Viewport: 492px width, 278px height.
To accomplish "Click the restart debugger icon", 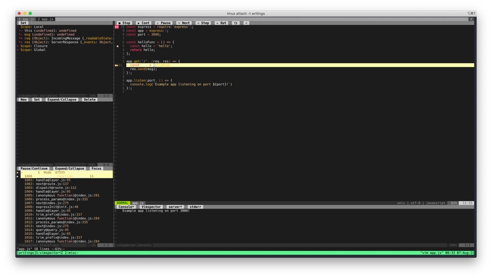I will coord(236,23).
